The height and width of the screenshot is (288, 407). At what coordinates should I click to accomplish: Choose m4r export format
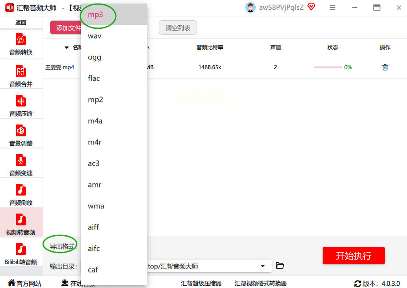(114, 142)
